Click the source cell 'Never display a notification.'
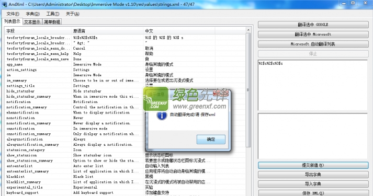Image resolution: width=373 pixels, height=196 pixels. (x=102, y=123)
